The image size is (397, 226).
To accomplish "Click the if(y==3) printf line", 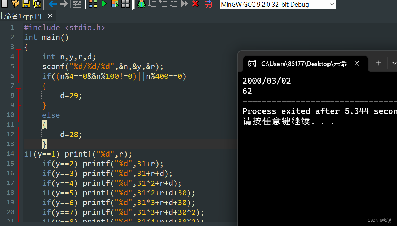I will [x=107, y=174].
